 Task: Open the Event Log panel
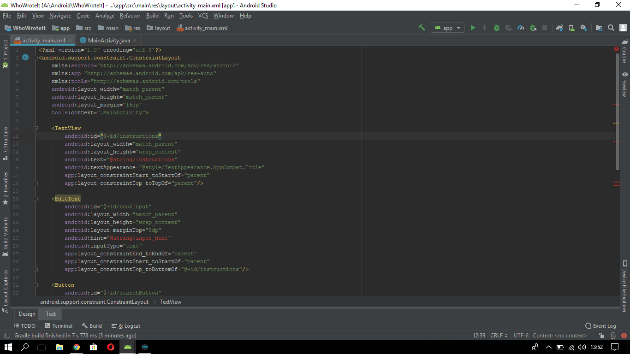pyautogui.click(x=600, y=326)
